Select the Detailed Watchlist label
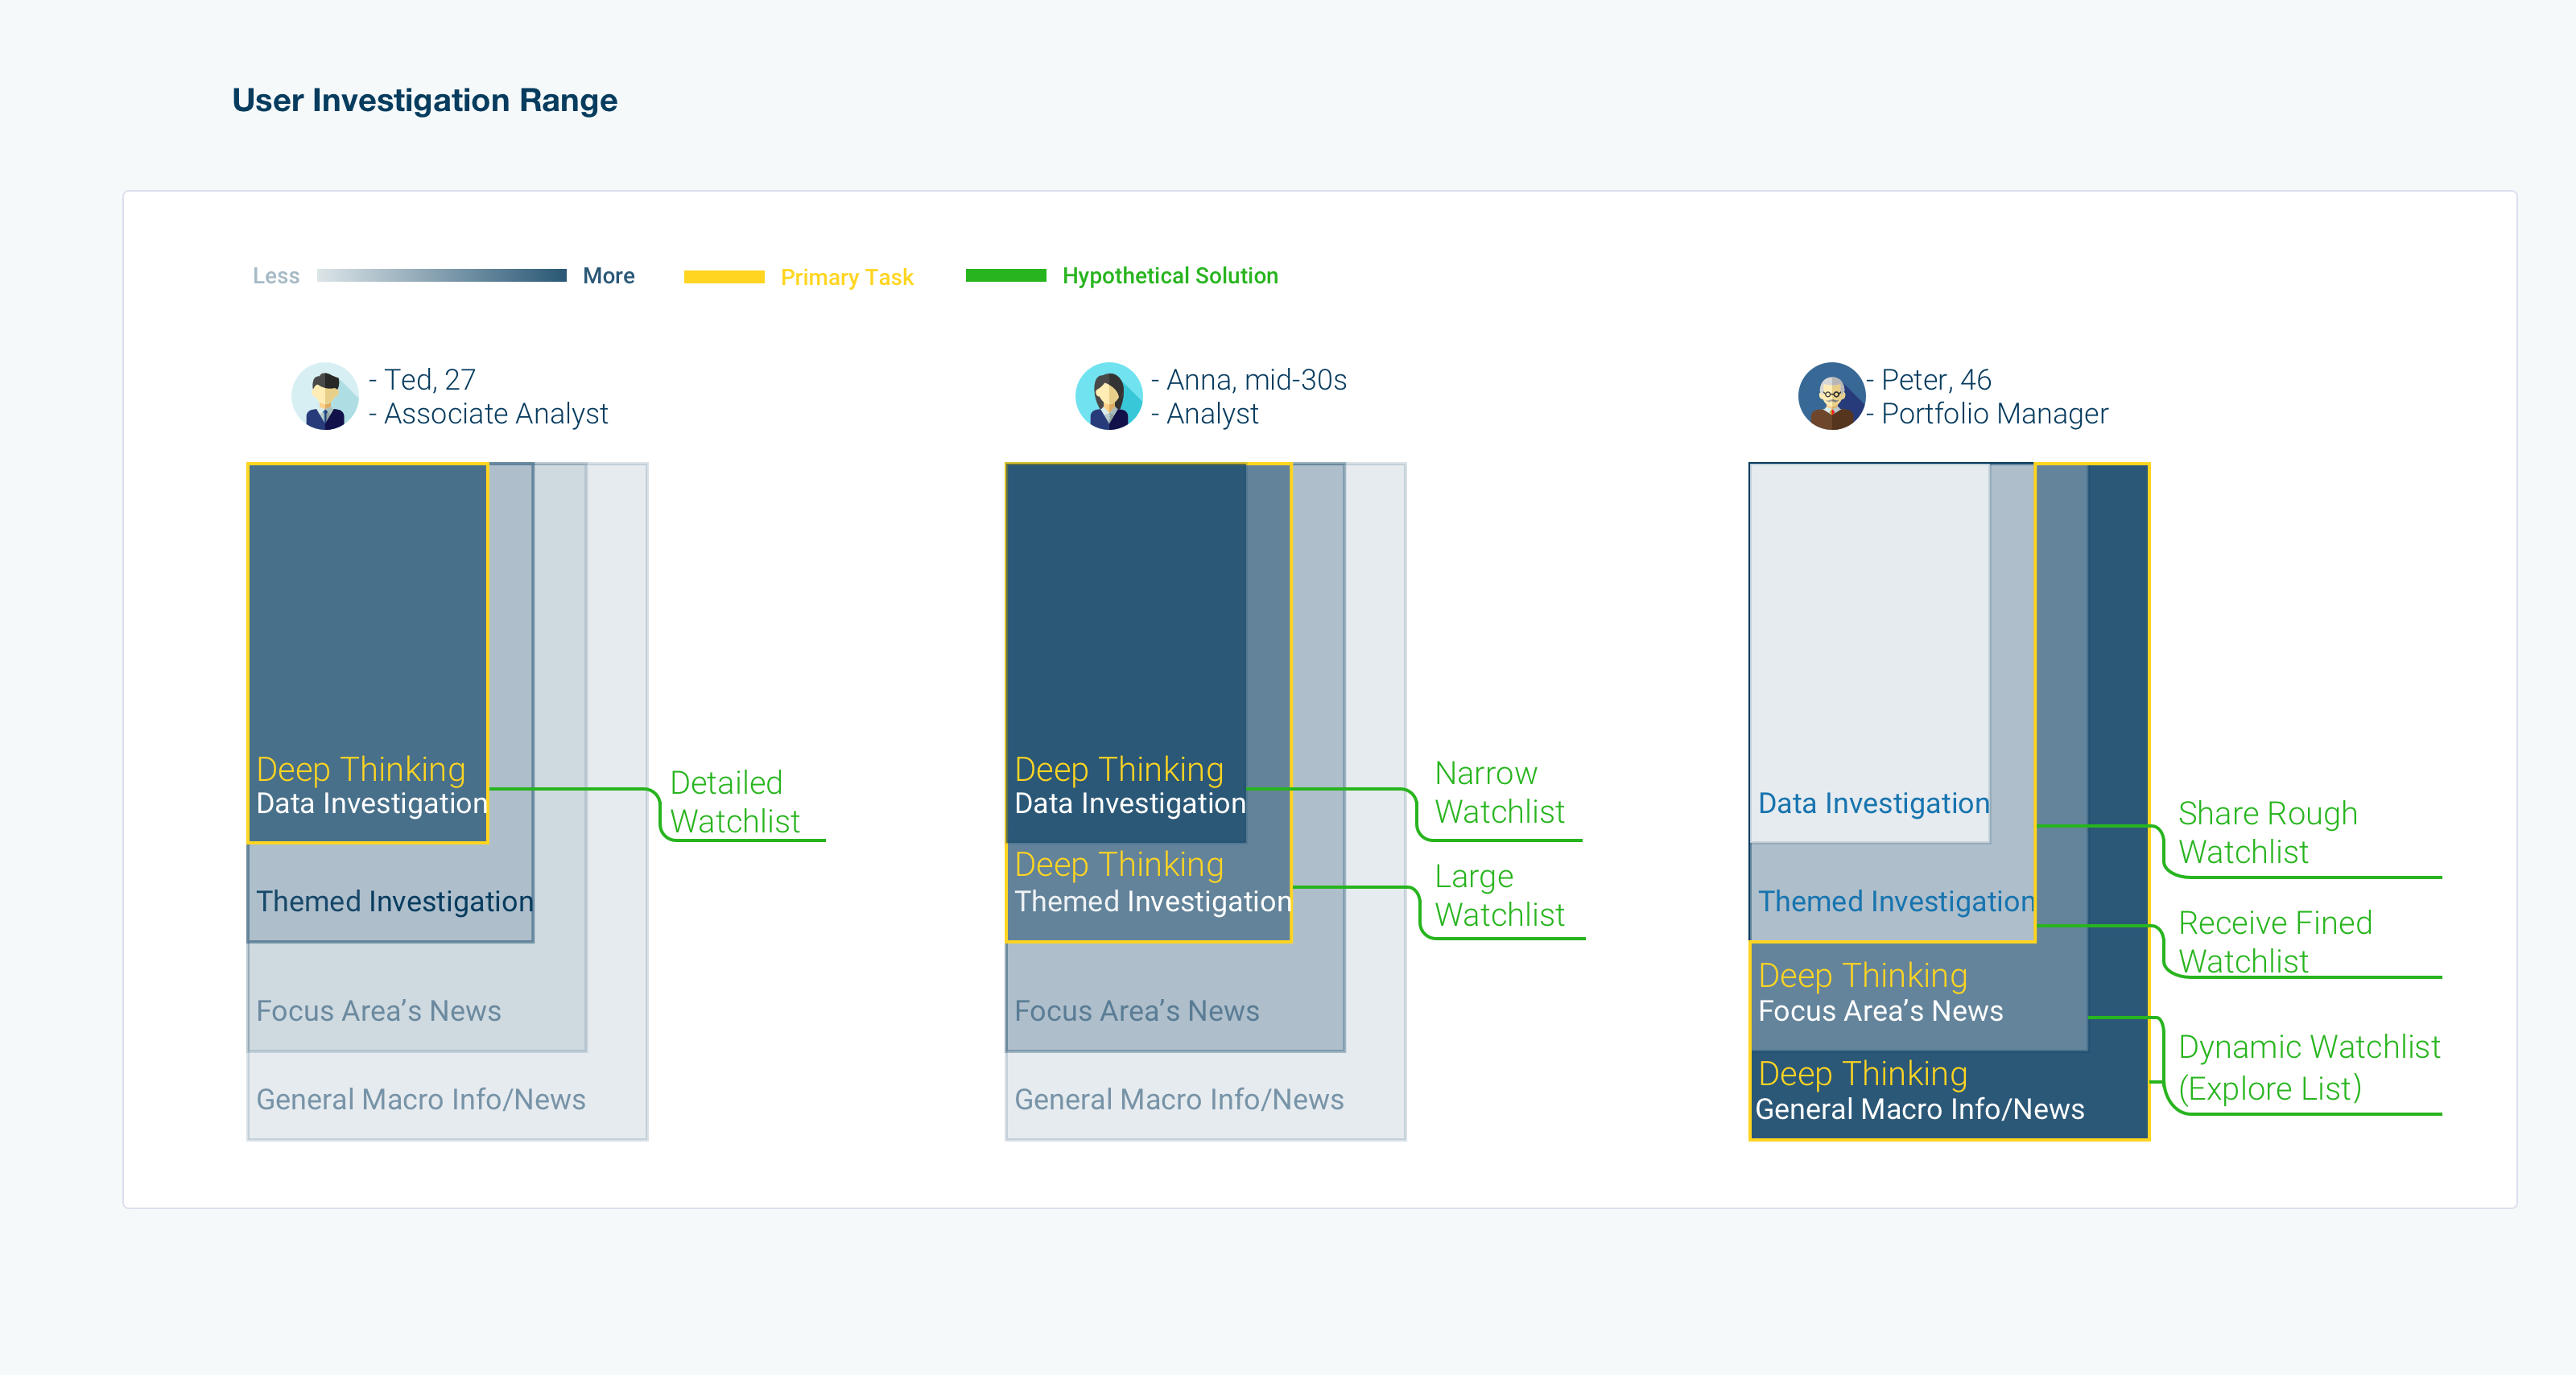Viewport: 2576px width, 1375px height. coord(734,802)
